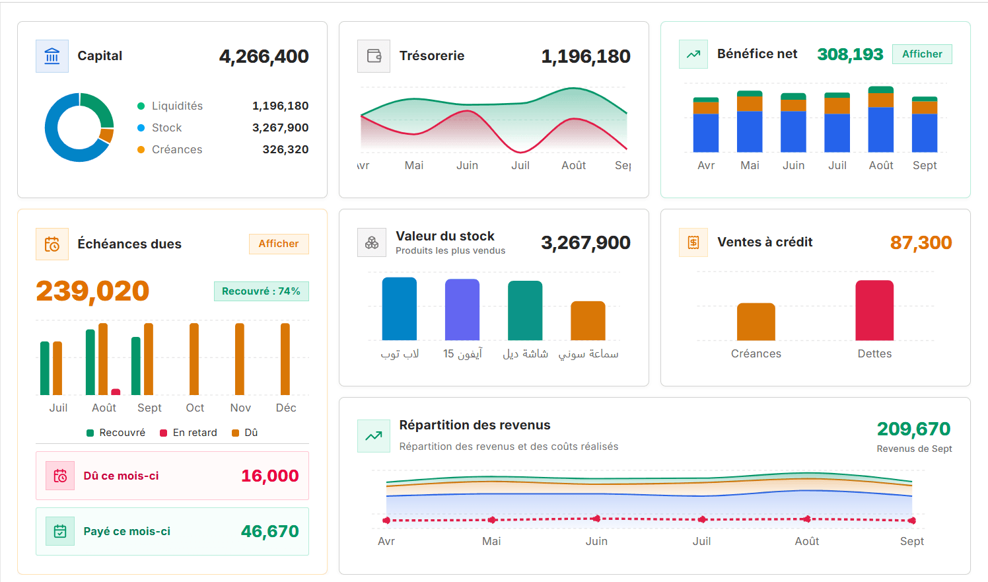Click the Mai marker on the red dashed line
The image size is (988, 582).
coord(491,521)
